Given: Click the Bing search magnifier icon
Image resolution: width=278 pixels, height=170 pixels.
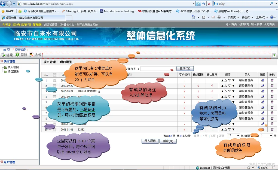Looking at the screenshot, I should pyautogui.click(x=272, y=4).
